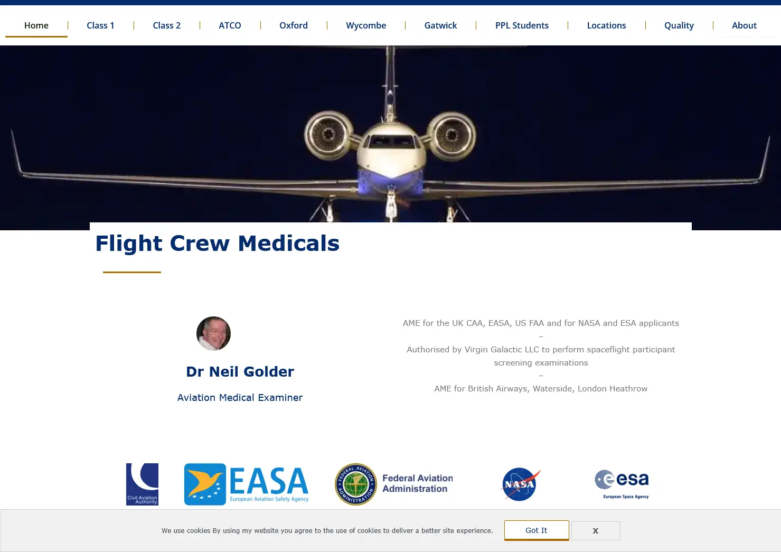Click Dr Neil Golder's profile photo

click(213, 333)
